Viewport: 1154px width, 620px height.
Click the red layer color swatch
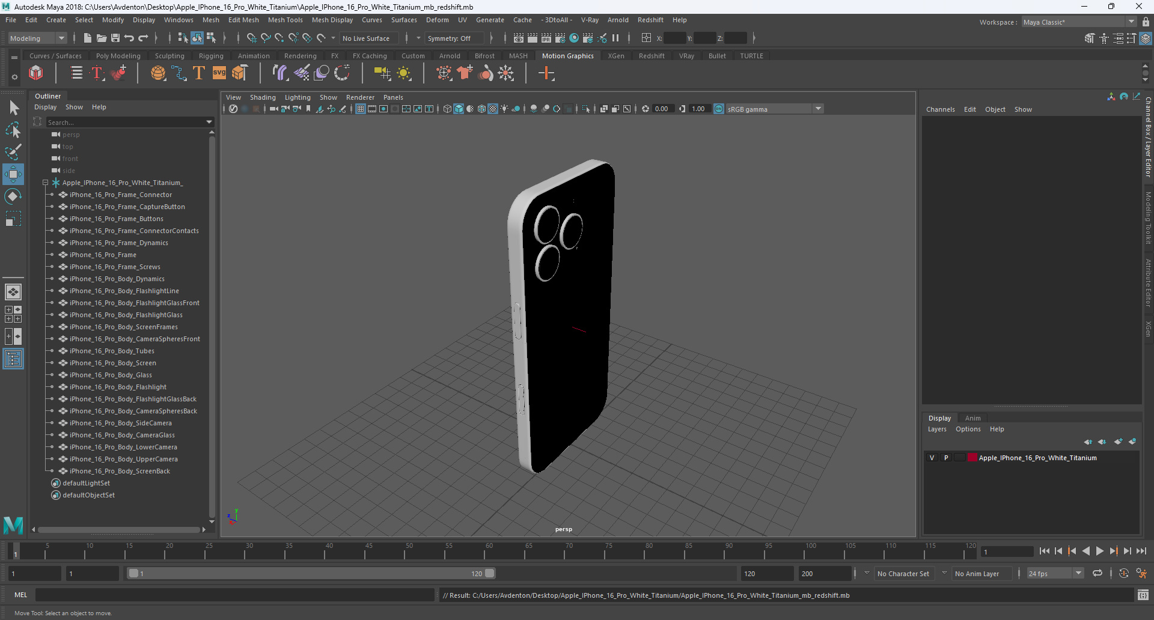point(972,458)
